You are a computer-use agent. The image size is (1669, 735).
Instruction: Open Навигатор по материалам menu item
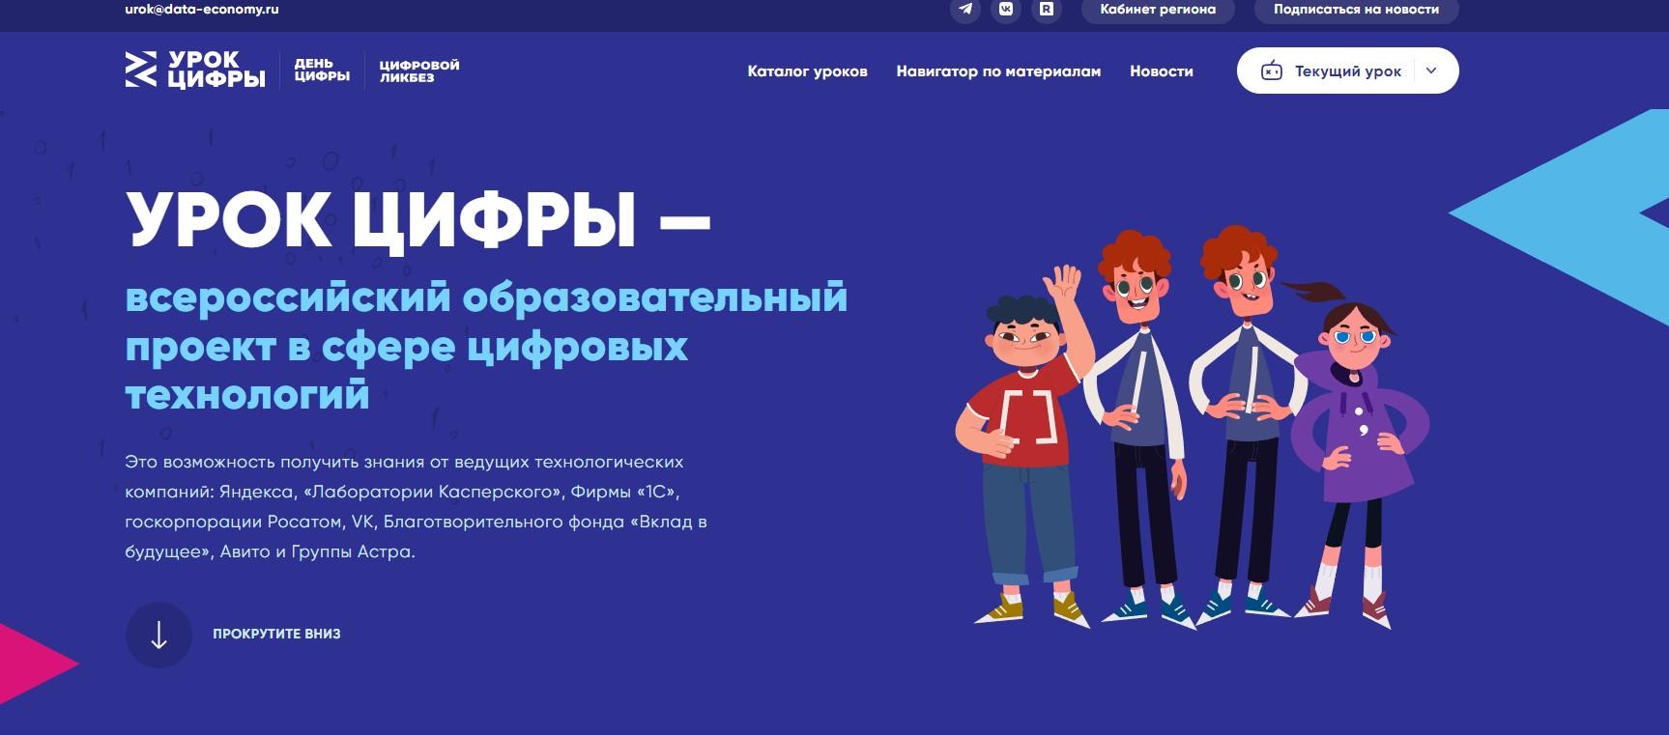coord(998,71)
